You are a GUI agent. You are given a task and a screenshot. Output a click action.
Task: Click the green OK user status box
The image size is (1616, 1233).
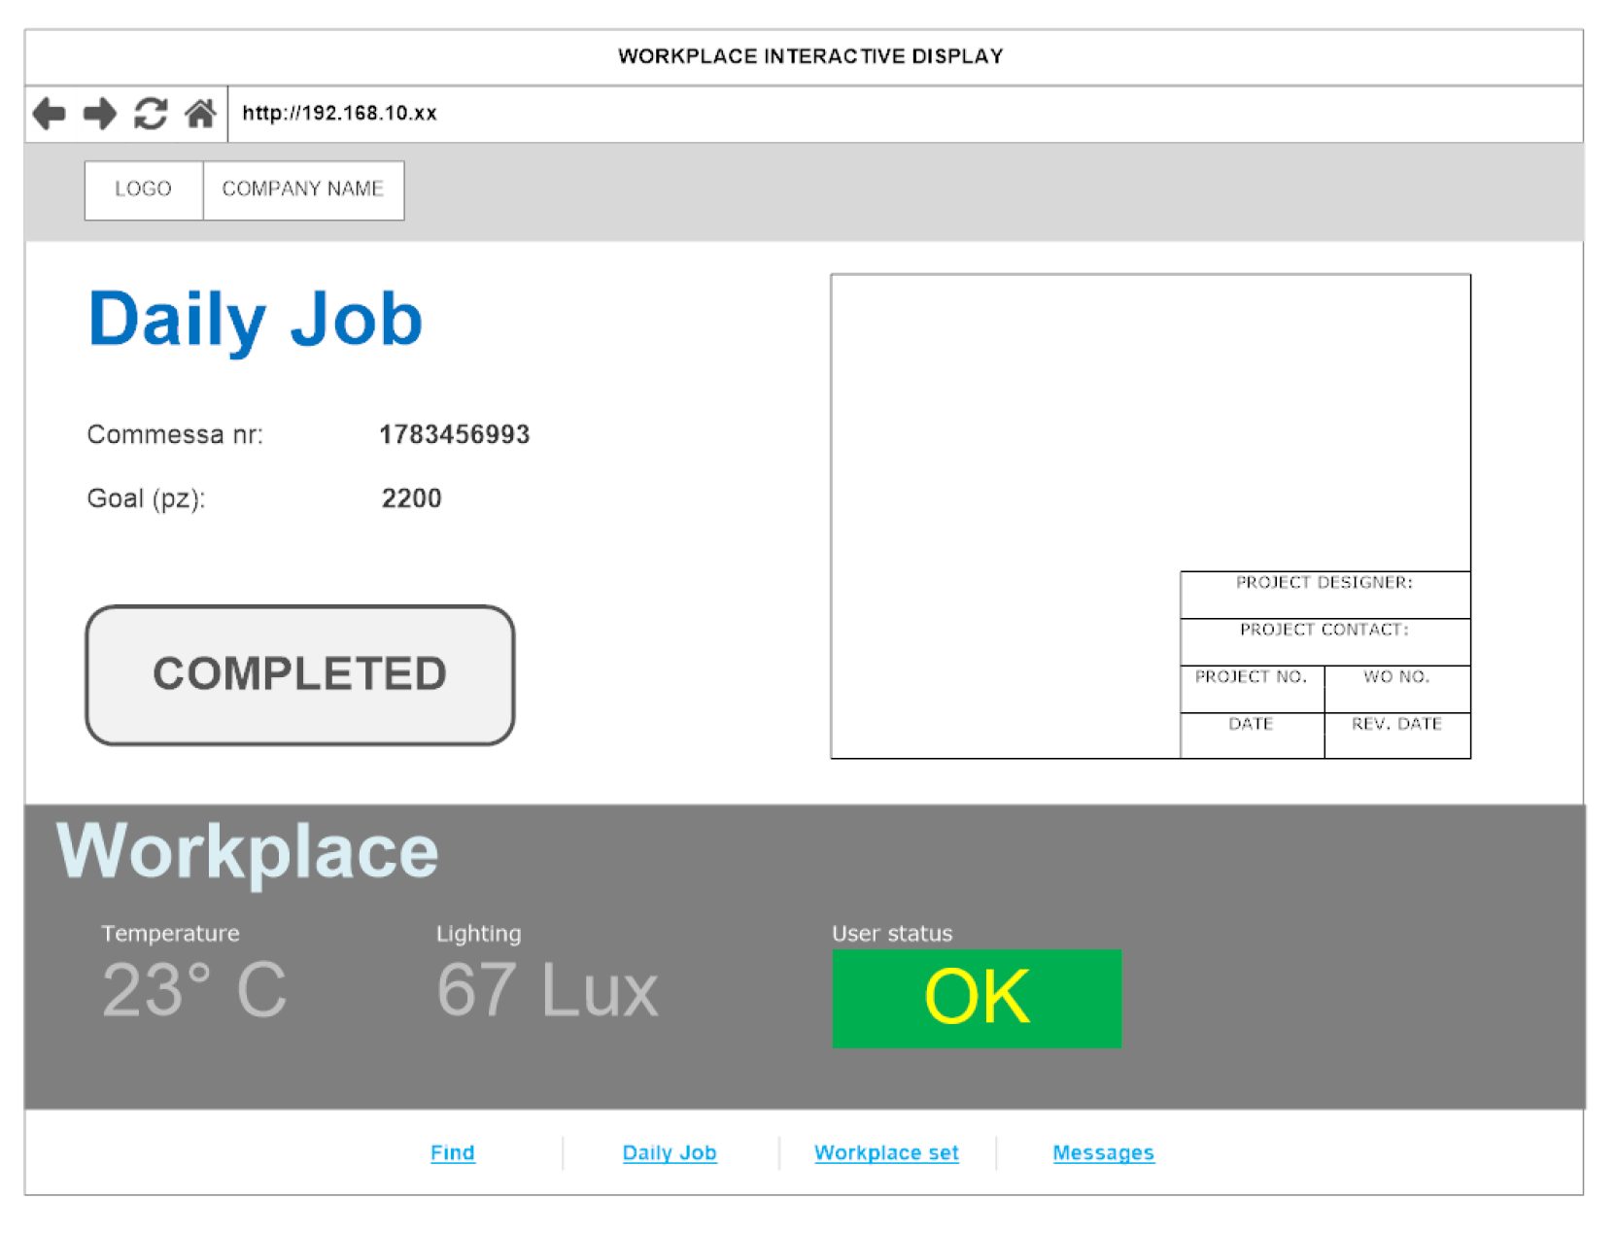977,998
